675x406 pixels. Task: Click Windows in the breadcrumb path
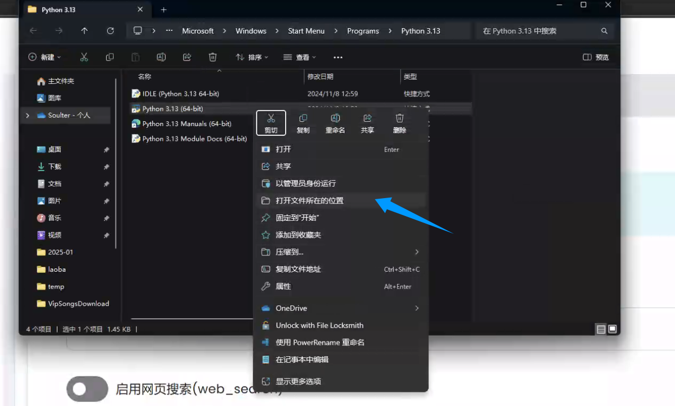point(251,31)
